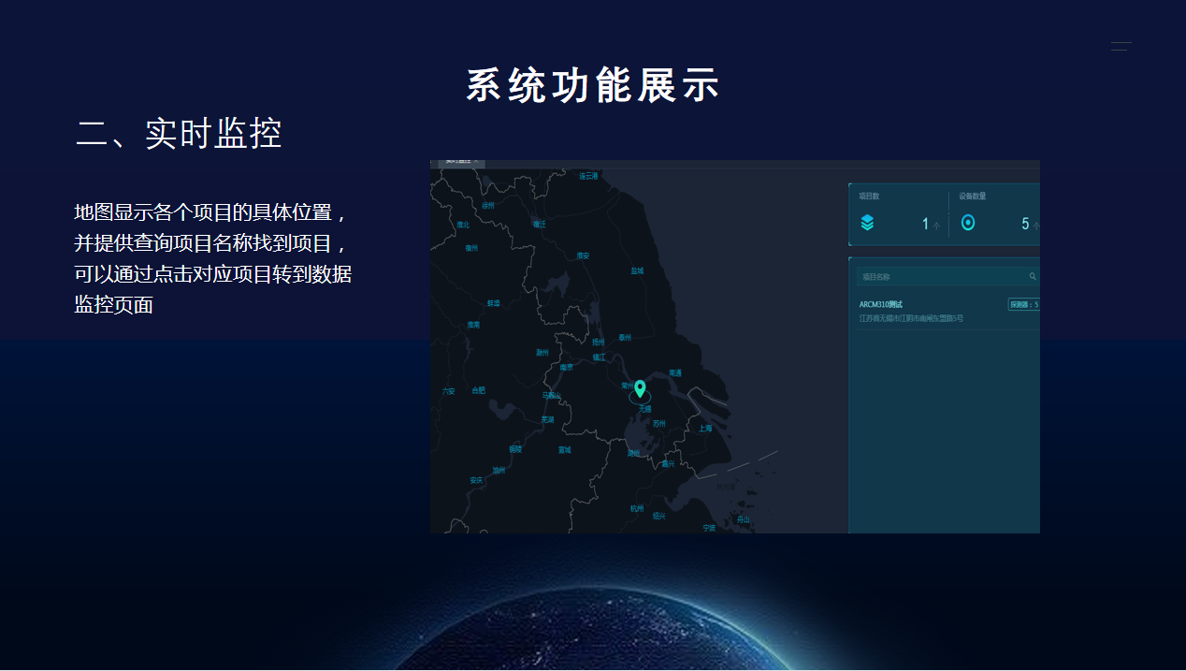Image resolution: width=1186 pixels, height=671 pixels.
Task: Click the device count value 5
Action: tap(1025, 224)
